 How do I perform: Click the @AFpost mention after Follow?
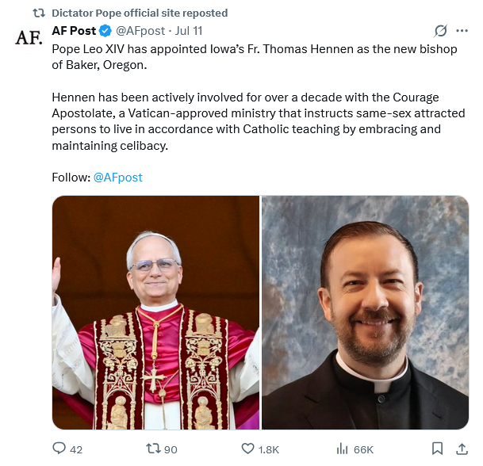(x=118, y=177)
